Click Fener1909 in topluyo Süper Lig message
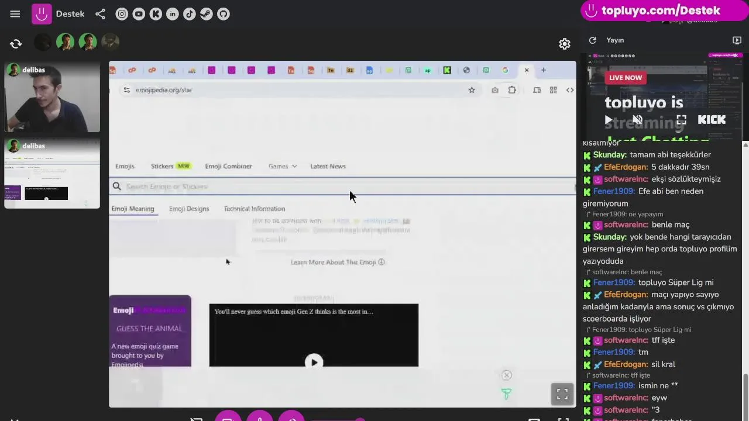This screenshot has height=421, width=749. click(614, 283)
